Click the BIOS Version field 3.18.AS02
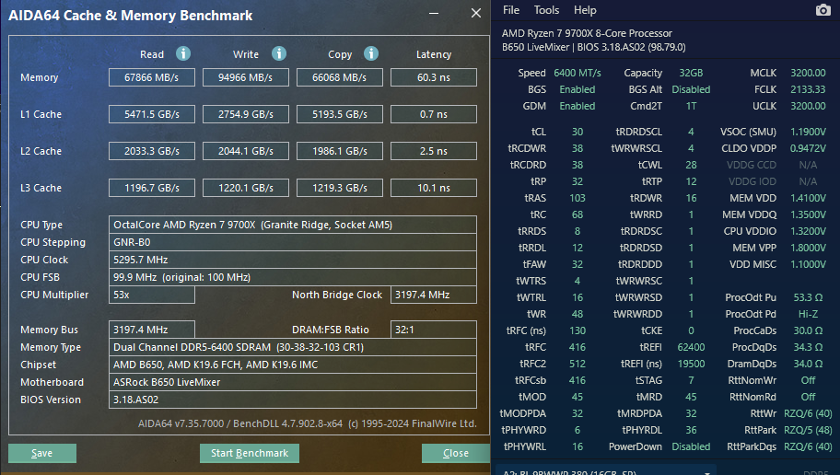The height and width of the screenshot is (475, 840). [x=293, y=400]
